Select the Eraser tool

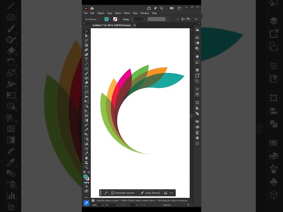[x=87, y=83]
